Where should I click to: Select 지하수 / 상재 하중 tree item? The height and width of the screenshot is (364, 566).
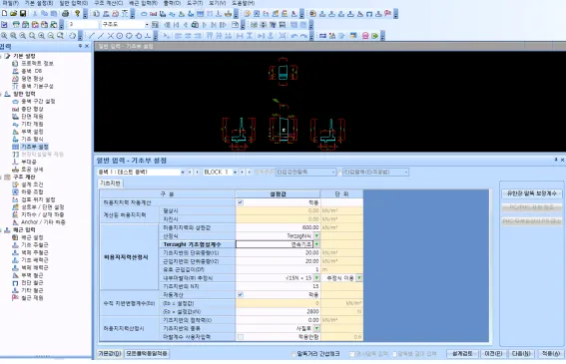click(x=42, y=214)
